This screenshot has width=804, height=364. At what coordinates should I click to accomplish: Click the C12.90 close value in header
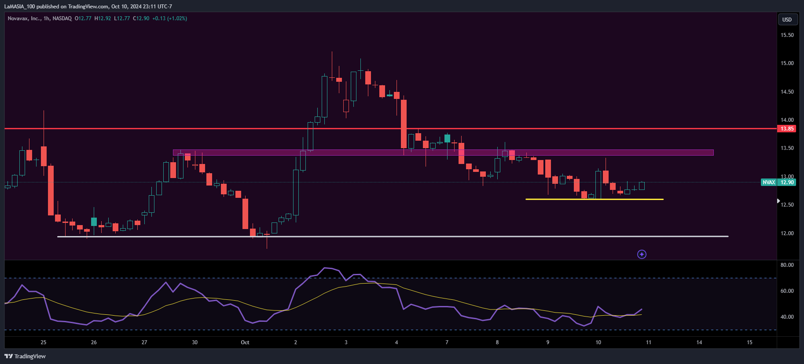point(141,18)
